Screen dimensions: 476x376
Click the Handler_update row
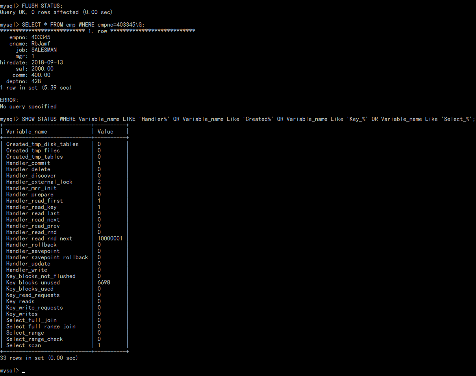(64, 264)
